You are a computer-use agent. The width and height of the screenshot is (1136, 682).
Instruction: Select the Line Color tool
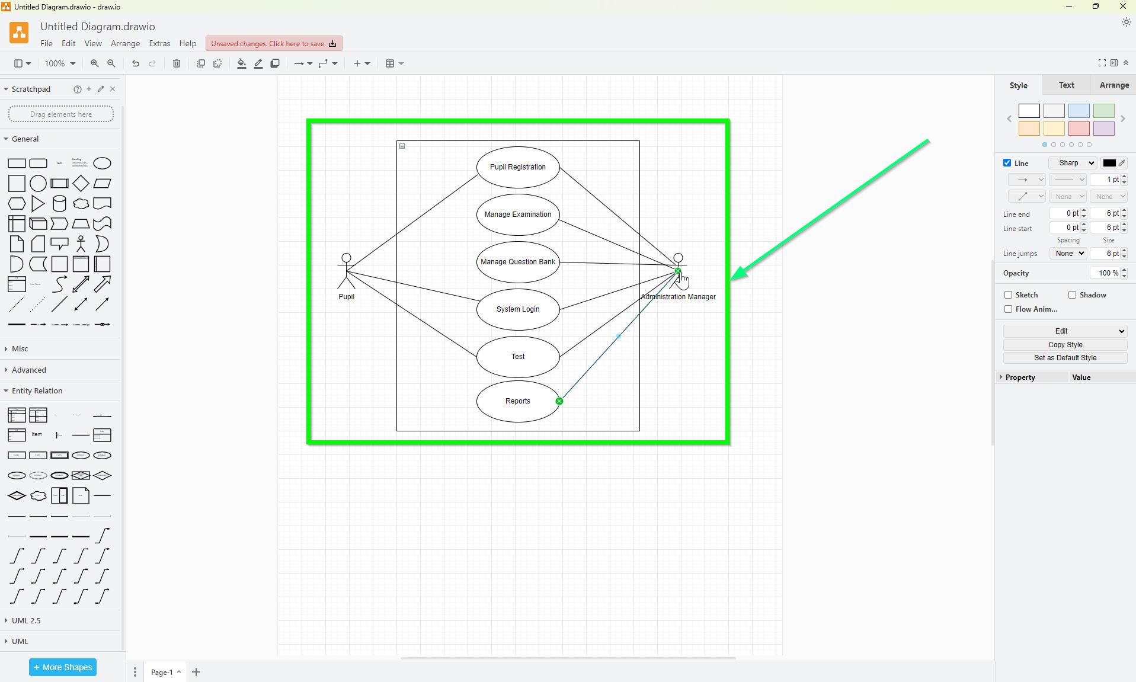pyautogui.click(x=258, y=63)
